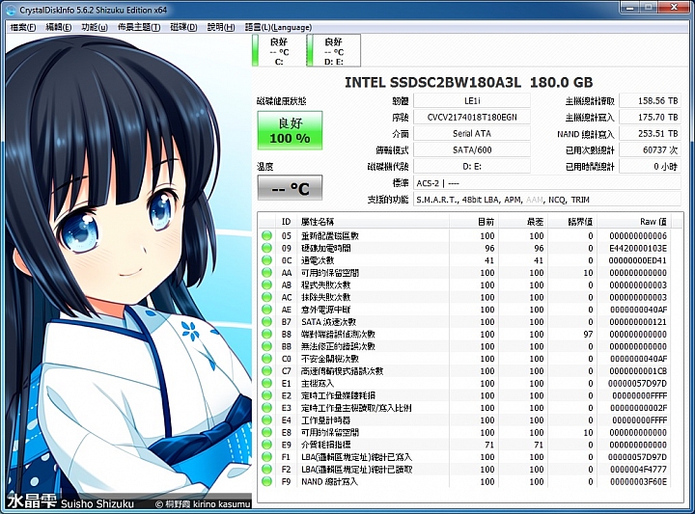695x514 pixels.
Task: Click status circle for ID E1 row
Action: pos(266,383)
